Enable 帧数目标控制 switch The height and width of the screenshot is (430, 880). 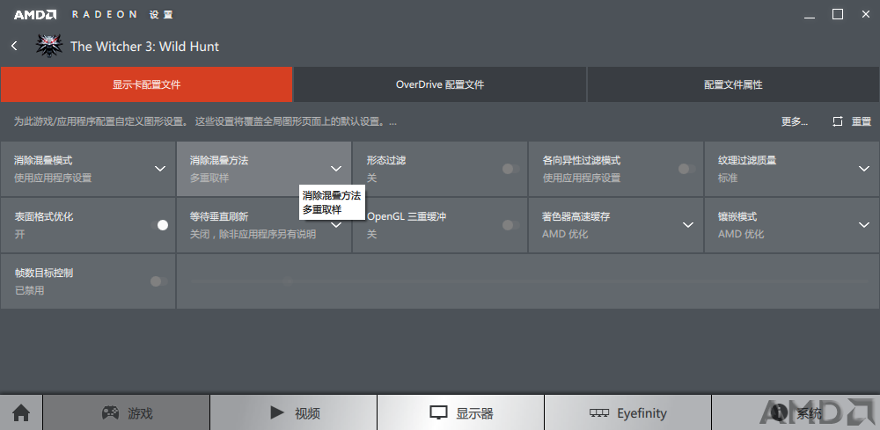159,281
